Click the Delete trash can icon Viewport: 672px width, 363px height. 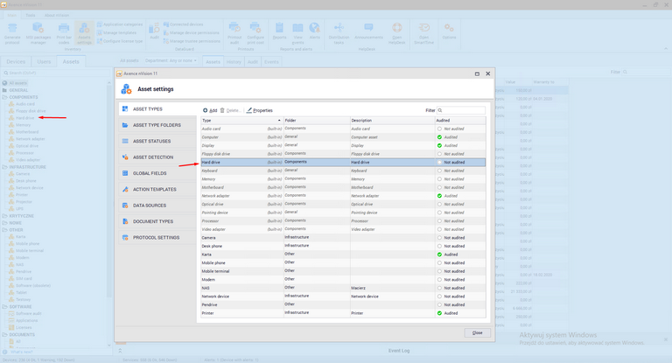click(x=222, y=110)
